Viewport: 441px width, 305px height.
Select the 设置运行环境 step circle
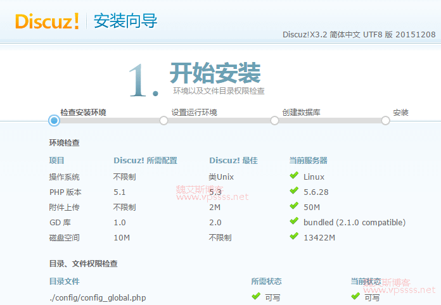(163, 120)
